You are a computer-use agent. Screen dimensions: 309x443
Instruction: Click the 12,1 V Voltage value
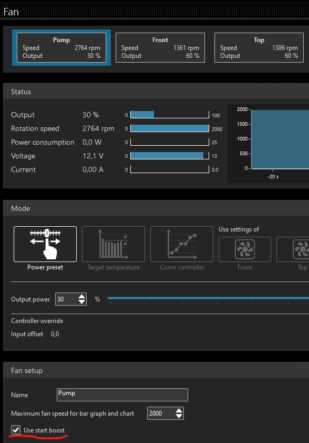pos(93,156)
